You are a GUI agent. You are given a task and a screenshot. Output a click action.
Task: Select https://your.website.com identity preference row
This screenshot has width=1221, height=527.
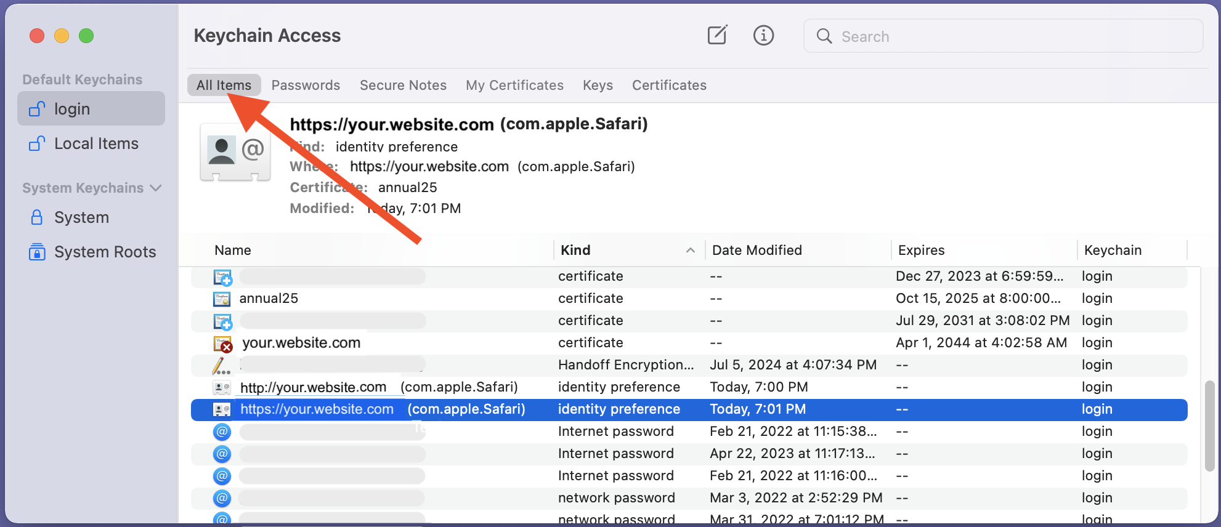[689, 409]
